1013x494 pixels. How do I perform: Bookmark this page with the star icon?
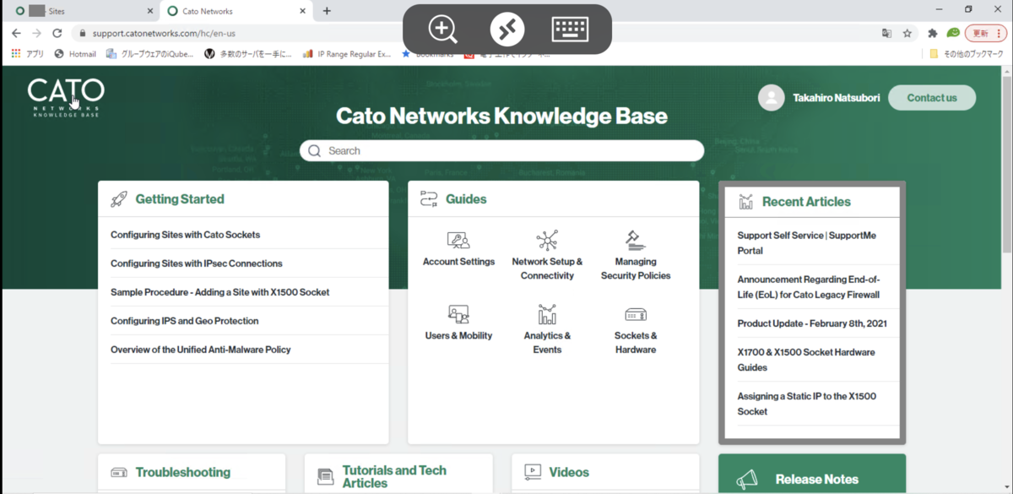[x=907, y=33]
